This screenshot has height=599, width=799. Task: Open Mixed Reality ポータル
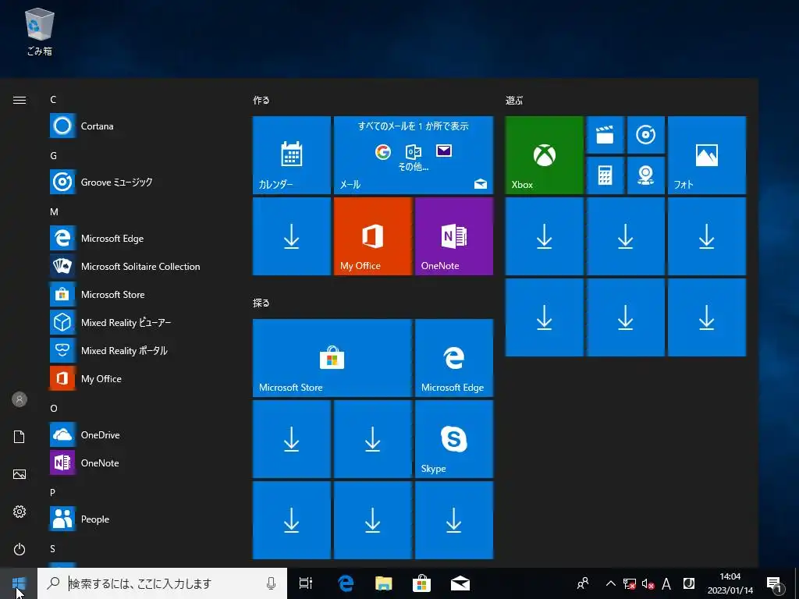(137, 350)
